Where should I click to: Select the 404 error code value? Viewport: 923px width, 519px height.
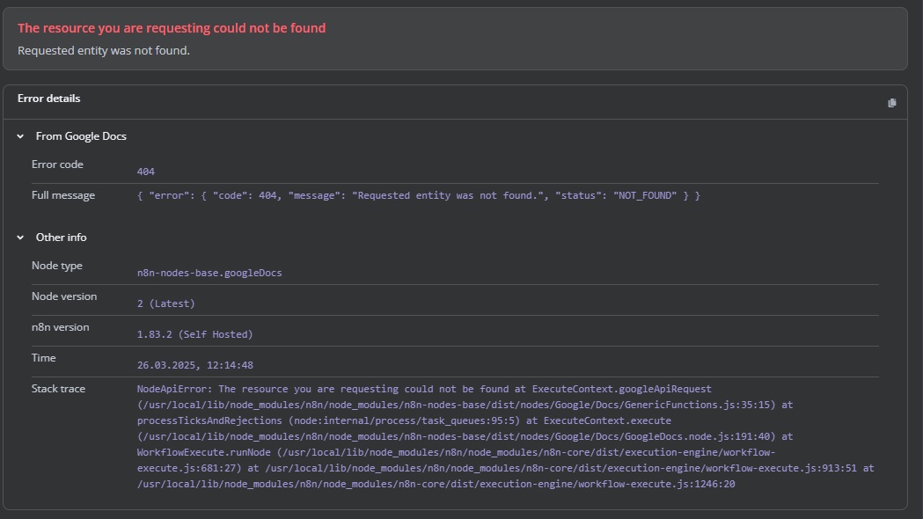click(146, 172)
